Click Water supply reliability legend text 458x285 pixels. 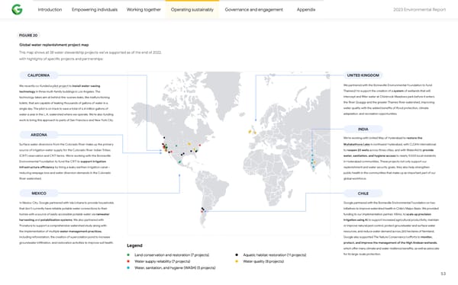[163, 261]
